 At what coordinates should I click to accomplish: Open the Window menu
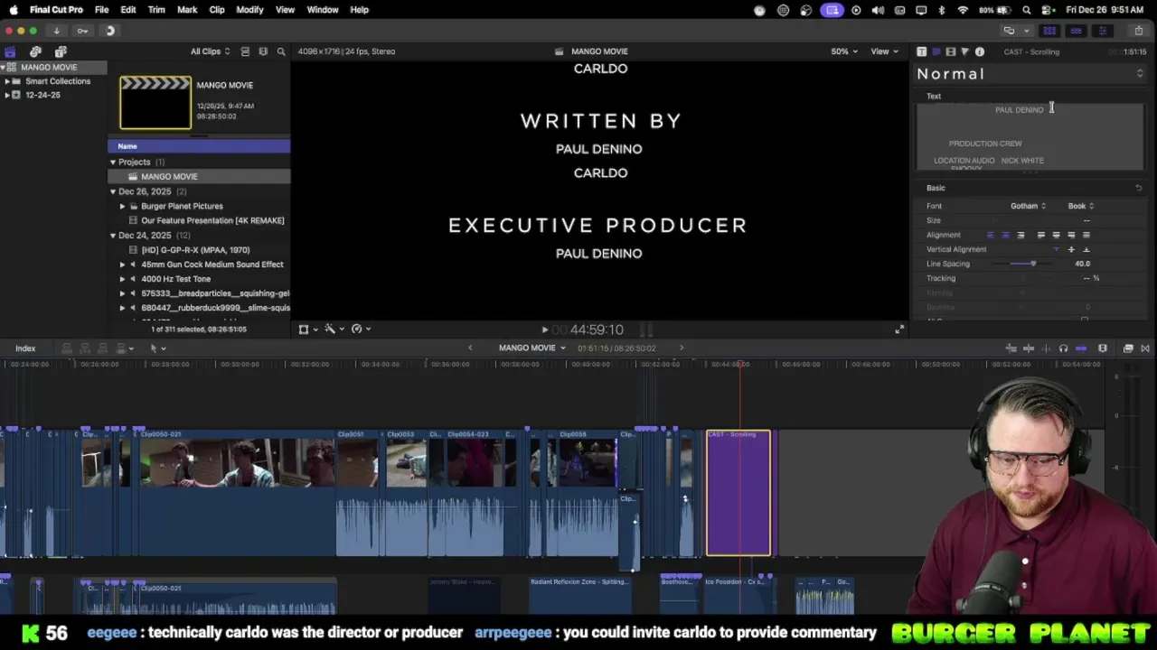(322, 10)
